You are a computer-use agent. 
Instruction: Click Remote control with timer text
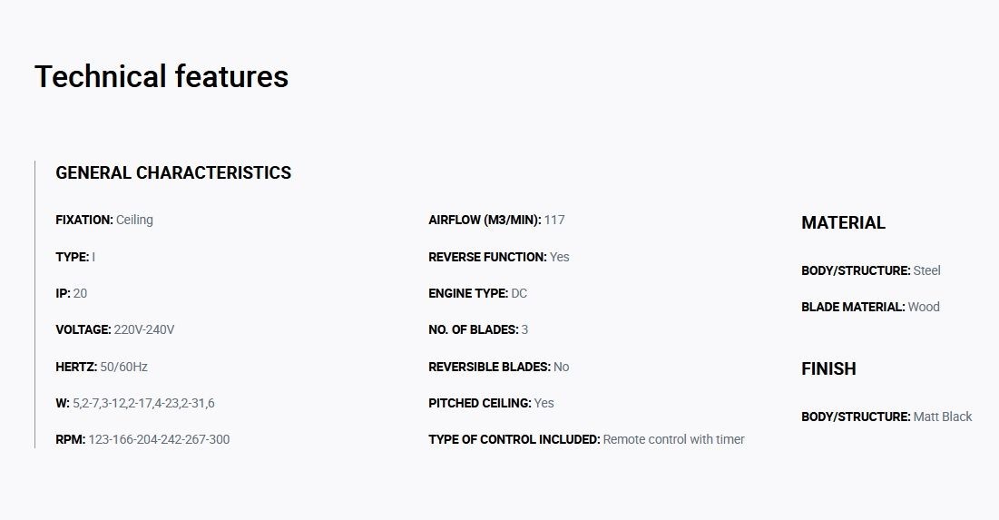[x=673, y=440]
